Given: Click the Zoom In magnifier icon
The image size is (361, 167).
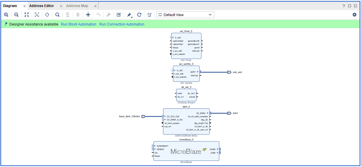Looking at the screenshot, I should [x=6, y=15].
